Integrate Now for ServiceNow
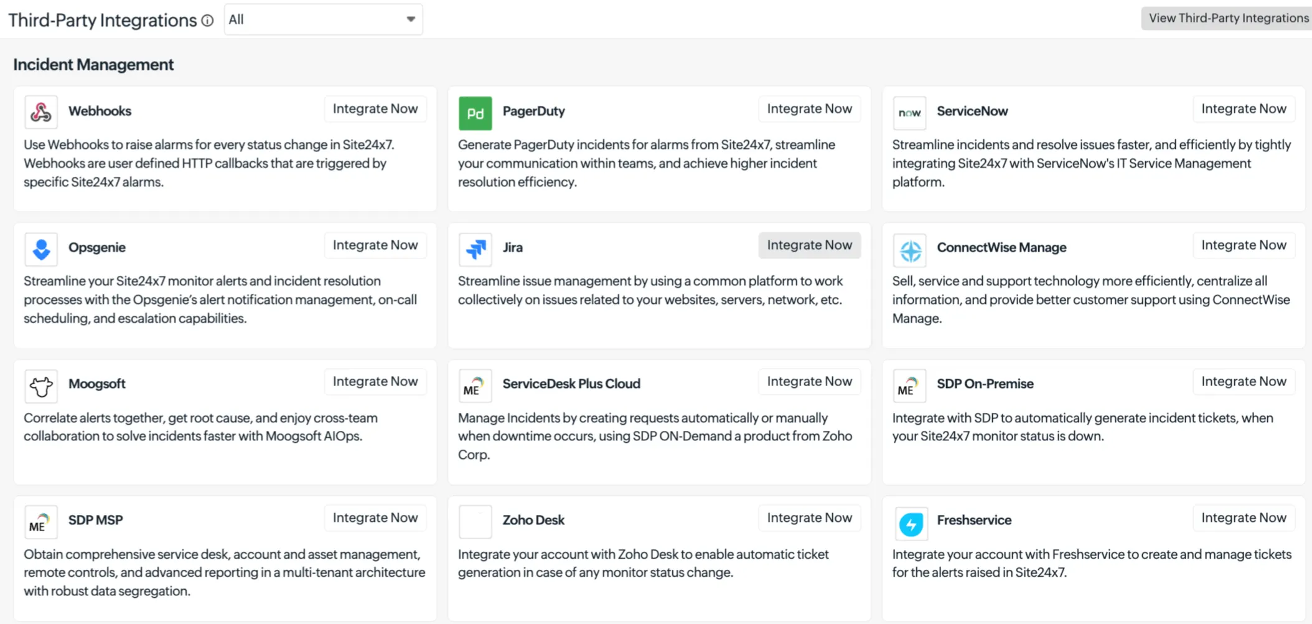Screen dimensions: 1312x624 click(x=1244, y=109)
